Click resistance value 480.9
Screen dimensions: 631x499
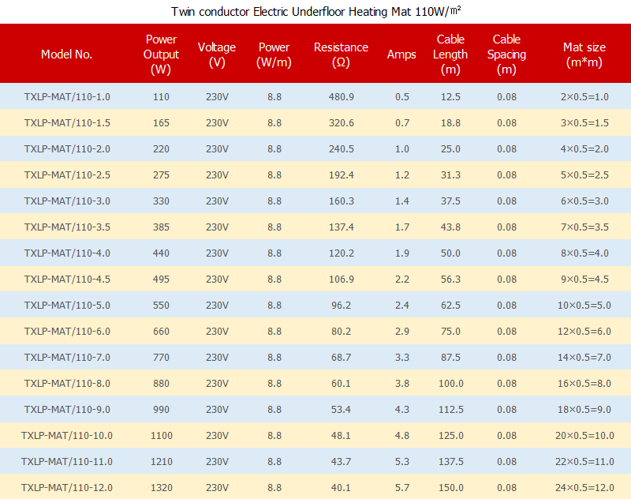342,96
